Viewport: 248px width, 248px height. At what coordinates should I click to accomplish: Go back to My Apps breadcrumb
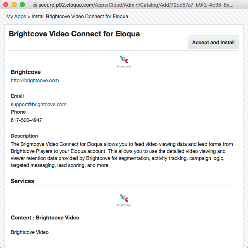(x=16, y=17)
